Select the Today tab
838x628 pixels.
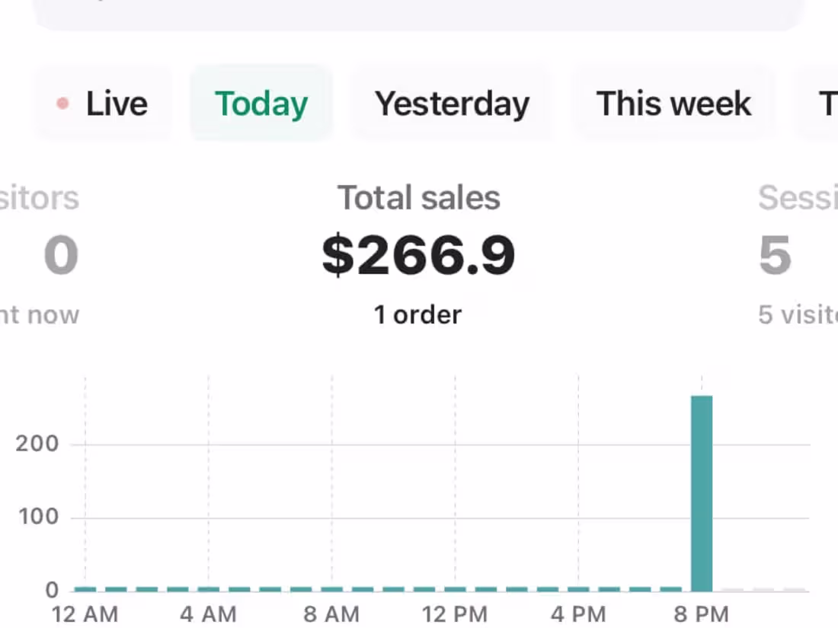[x=261, y=104]
